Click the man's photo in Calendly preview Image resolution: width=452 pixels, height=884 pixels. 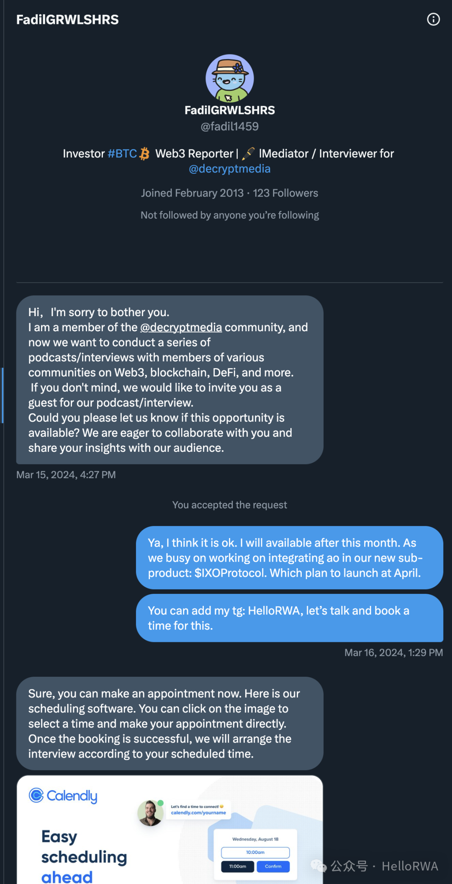coord(150,813)
